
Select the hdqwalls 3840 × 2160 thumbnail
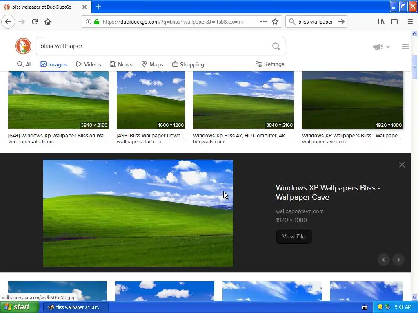[x=243, y=100]
